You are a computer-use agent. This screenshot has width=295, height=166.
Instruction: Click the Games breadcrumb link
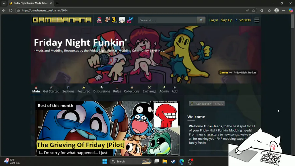pos(224,73)
